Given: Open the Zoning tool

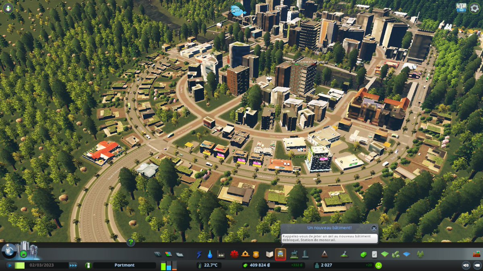Looking at the screenshot, I should tap(168, 254).
